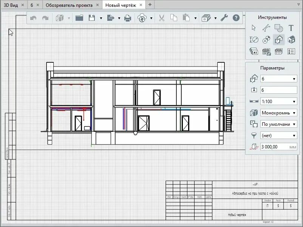Click the cloud synchronization icon
Viewport: 303px width, 227px height.
[142, 18]
